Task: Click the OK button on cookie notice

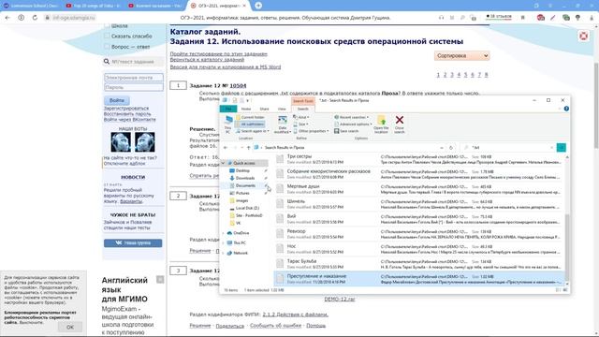Action: coord(70,327)
